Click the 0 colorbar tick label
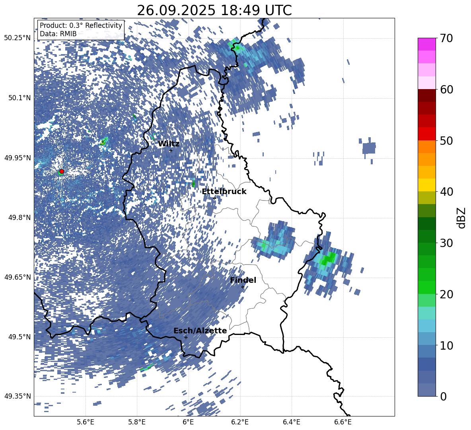 pos(444,396)
